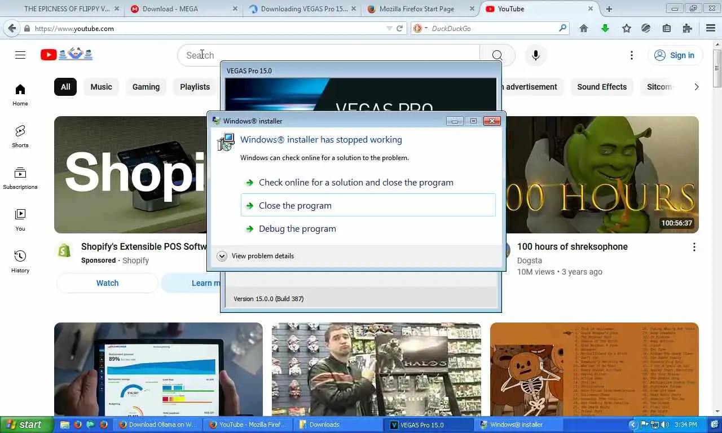
Task: Click Watch button on Shopify ad
Action: 107,283
